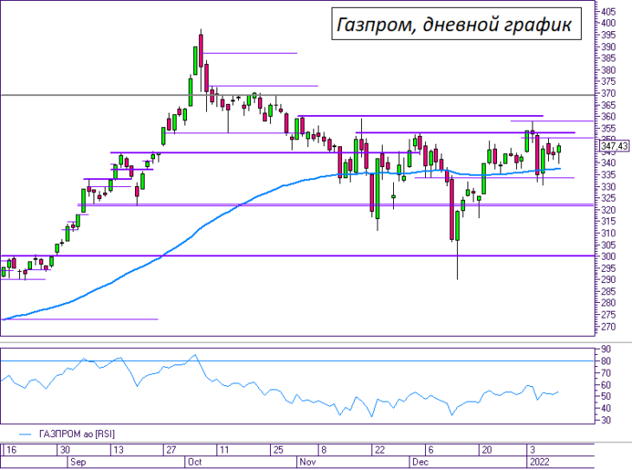Click RSI axis label 80
Image resolution: width=632 pixels, height=470 pixels.
coord(606,361)
